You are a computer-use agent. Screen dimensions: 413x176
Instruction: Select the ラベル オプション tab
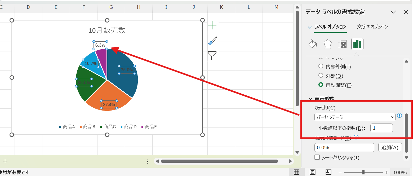pos(330,27)
